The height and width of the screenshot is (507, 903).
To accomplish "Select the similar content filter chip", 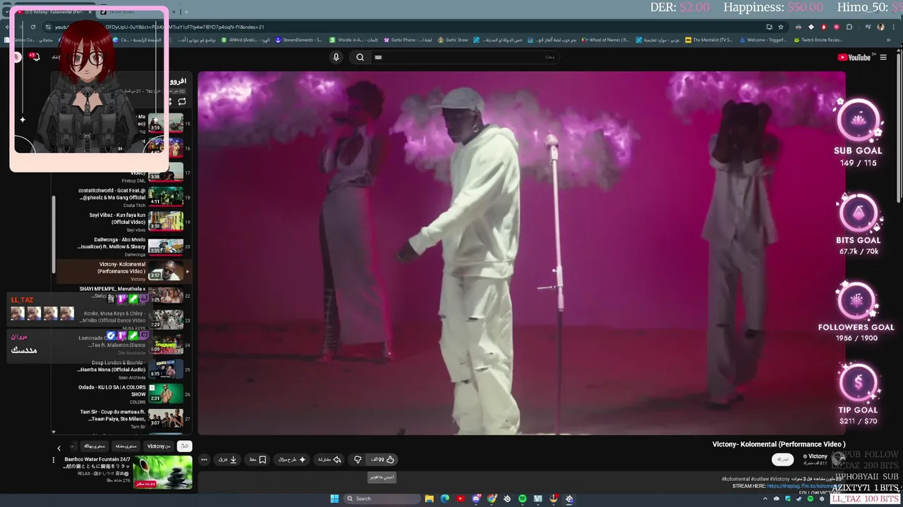I will [x=126, y=446].
